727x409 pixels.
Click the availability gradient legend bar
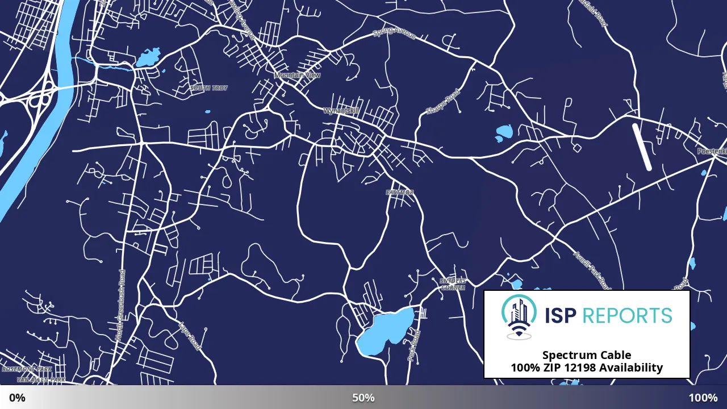363,397
